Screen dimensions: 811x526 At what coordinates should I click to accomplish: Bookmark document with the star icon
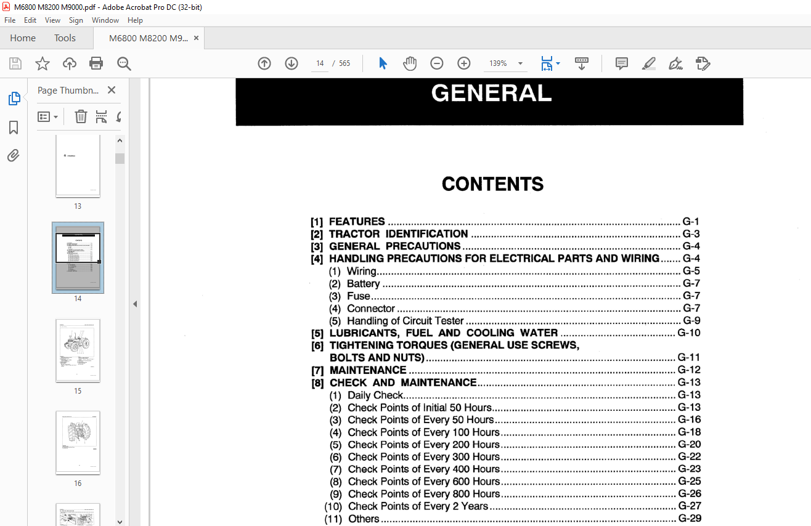point(43,63)
